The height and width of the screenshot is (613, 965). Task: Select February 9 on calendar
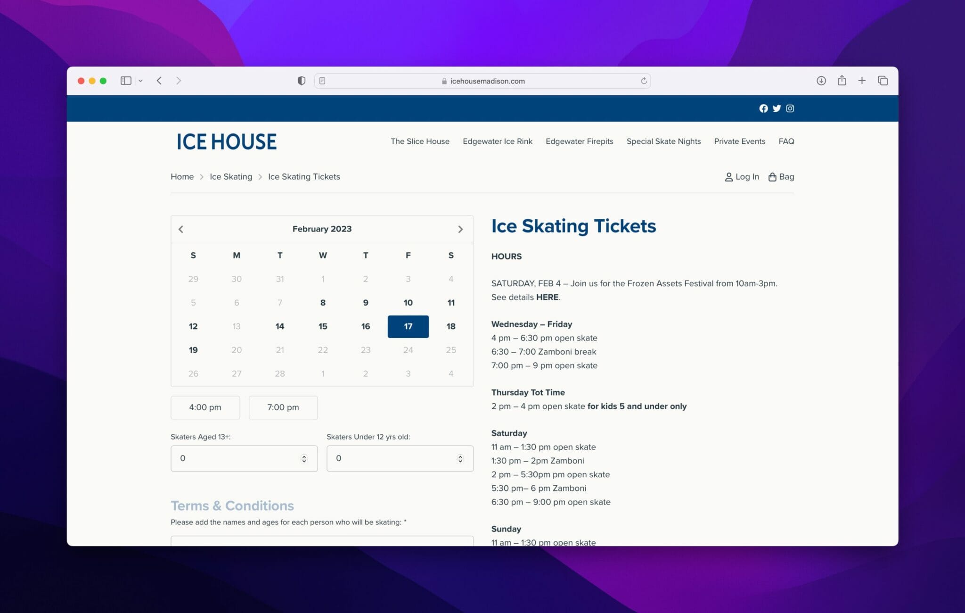(366, 303)
